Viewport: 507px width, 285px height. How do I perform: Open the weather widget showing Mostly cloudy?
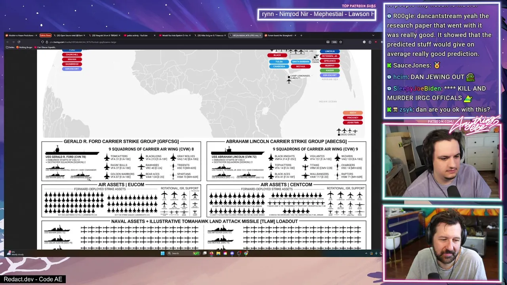pyautogui.click(x=16, y=253)
